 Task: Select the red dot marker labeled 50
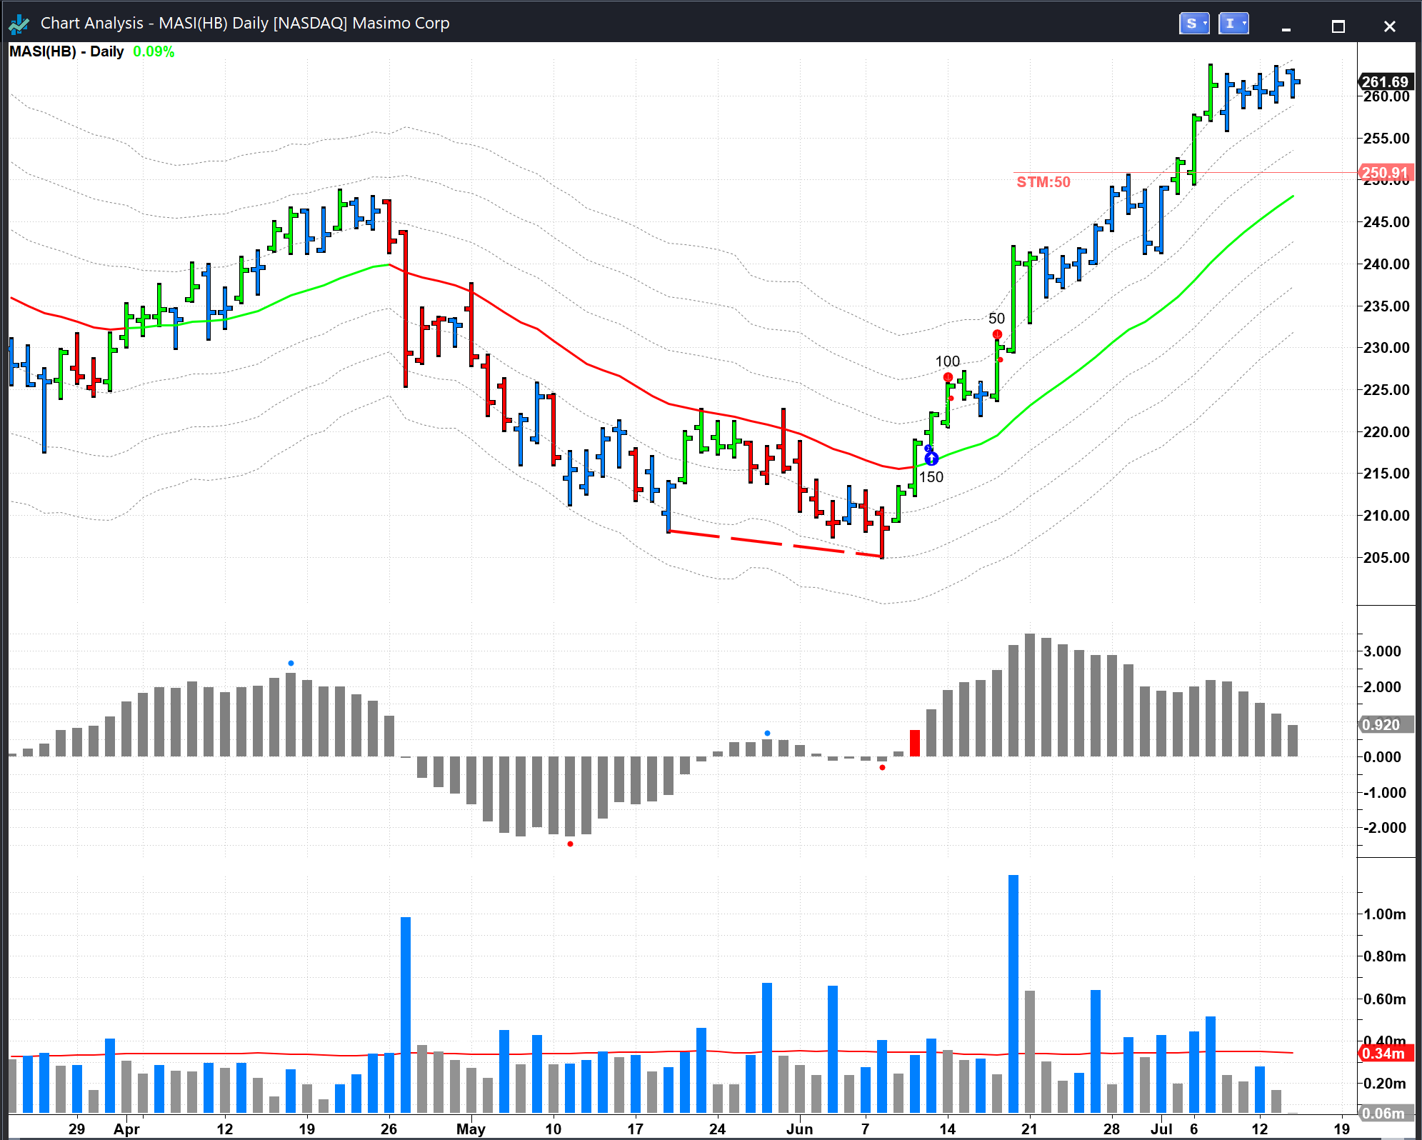(x=997, y=334)
